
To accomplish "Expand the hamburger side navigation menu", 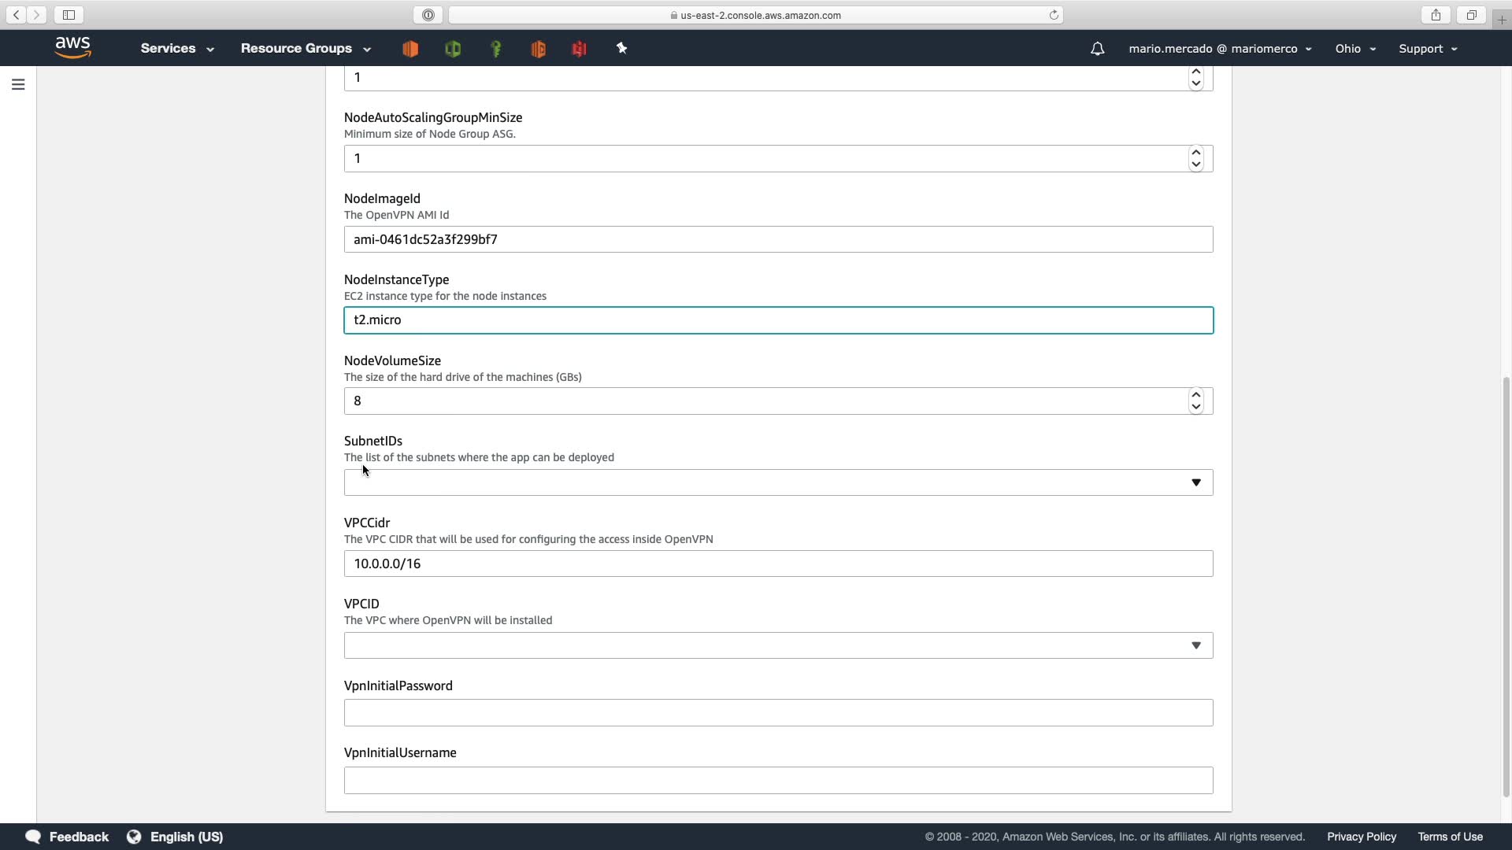I will 18,84.
